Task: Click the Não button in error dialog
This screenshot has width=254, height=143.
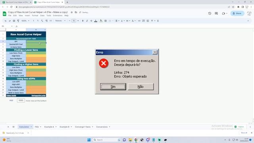Action: pos(140,87)
